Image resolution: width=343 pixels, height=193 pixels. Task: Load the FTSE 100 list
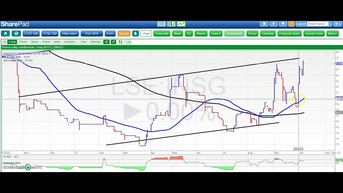pyautogui.click(x=31, y=34)
